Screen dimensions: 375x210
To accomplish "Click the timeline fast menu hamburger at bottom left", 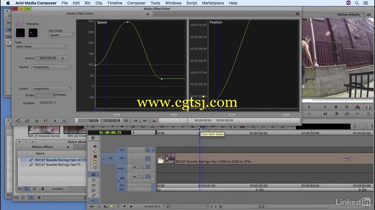I will [x=91, y=206].
